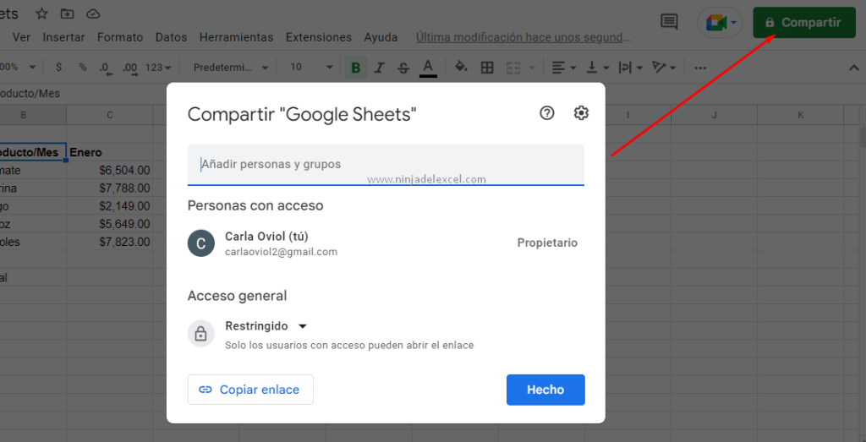Open the text color picker
This screenshot has width=866, height=442.
tap(428, 67)
